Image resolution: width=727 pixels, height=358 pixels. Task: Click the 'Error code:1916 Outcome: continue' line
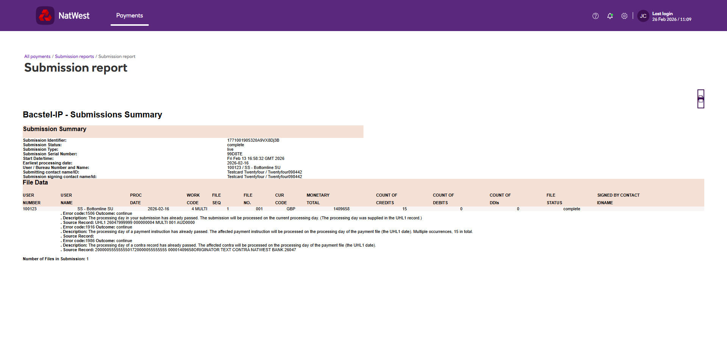coord(97,227)
